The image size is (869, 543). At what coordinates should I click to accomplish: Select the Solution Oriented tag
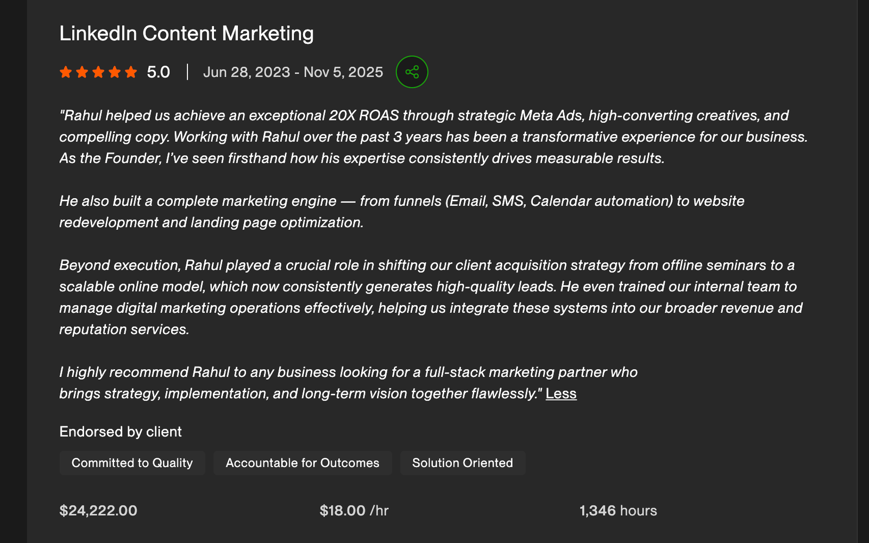point(463,463)
